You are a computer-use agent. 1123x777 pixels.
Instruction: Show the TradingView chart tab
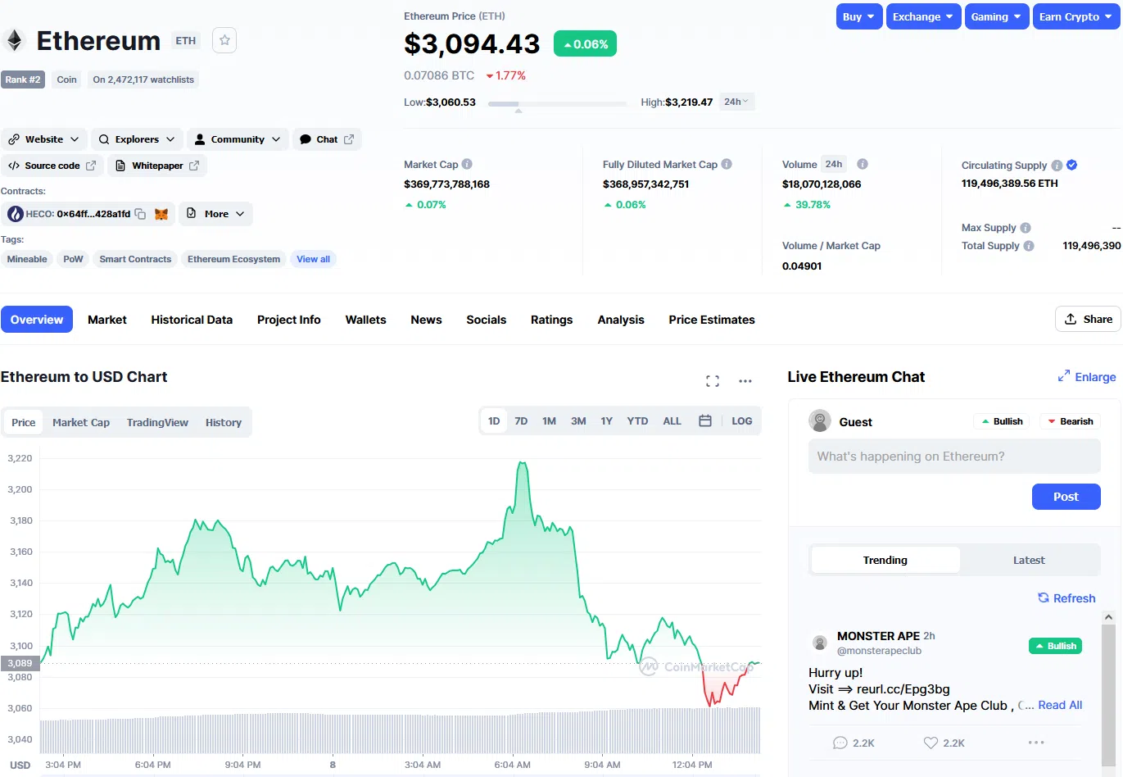click(157, 422)
